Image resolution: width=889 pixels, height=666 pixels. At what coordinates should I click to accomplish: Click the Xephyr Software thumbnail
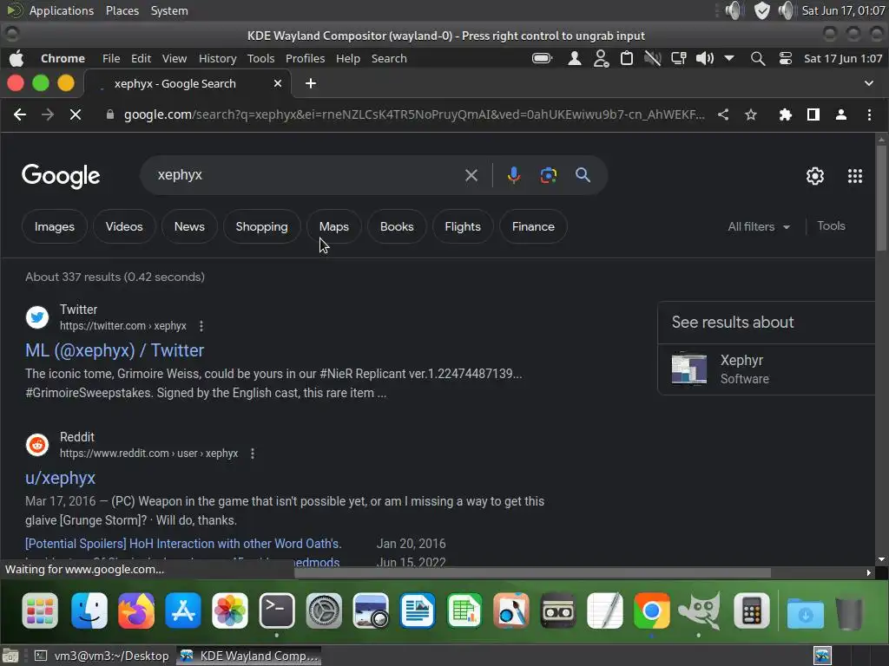point(688,369)
